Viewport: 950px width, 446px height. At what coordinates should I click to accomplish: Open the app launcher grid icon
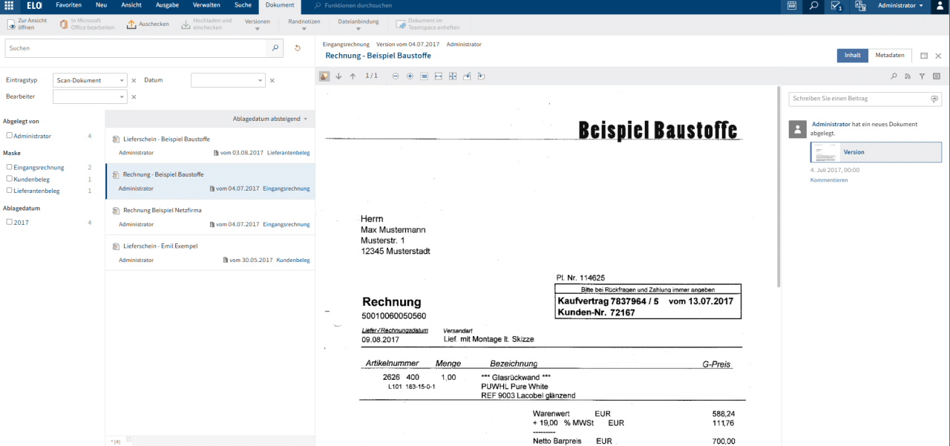[x=8, y=5]
